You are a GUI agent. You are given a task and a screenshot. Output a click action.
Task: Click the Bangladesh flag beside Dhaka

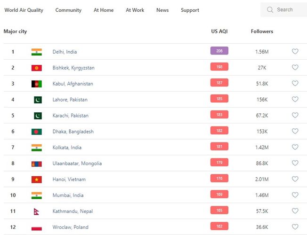[37, 132]
